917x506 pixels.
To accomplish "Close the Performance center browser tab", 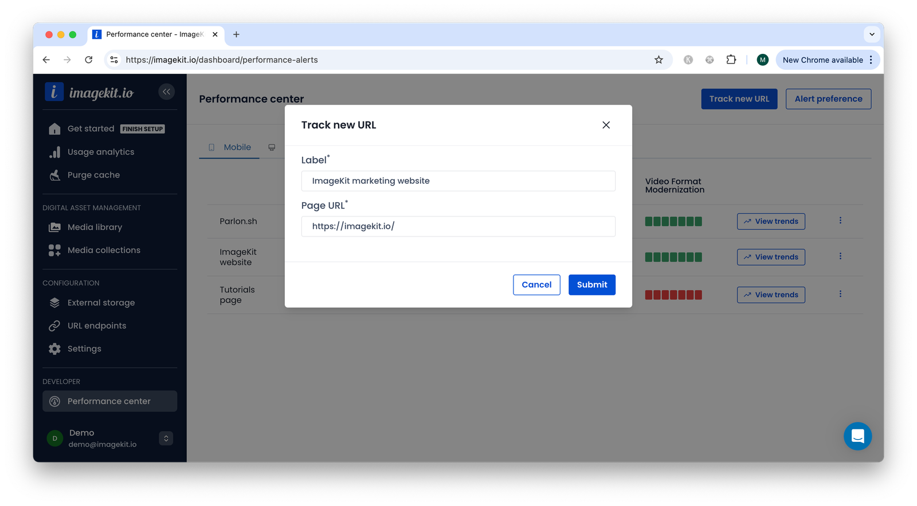I will 215,34.
